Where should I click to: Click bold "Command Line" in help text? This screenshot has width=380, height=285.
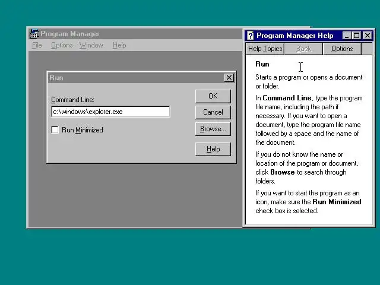point(287,98)
